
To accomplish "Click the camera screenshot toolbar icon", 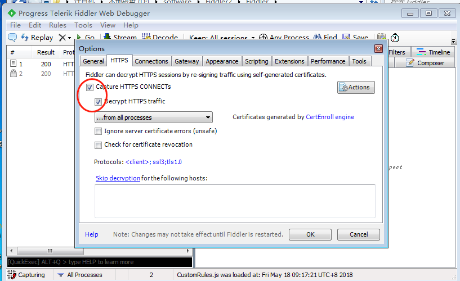I will [381, 37].
